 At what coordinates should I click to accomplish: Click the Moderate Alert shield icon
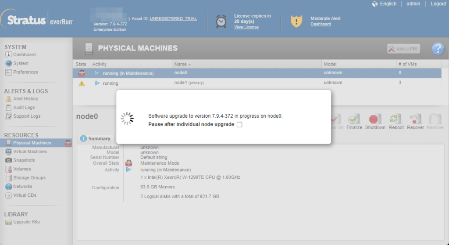point(296,21)
